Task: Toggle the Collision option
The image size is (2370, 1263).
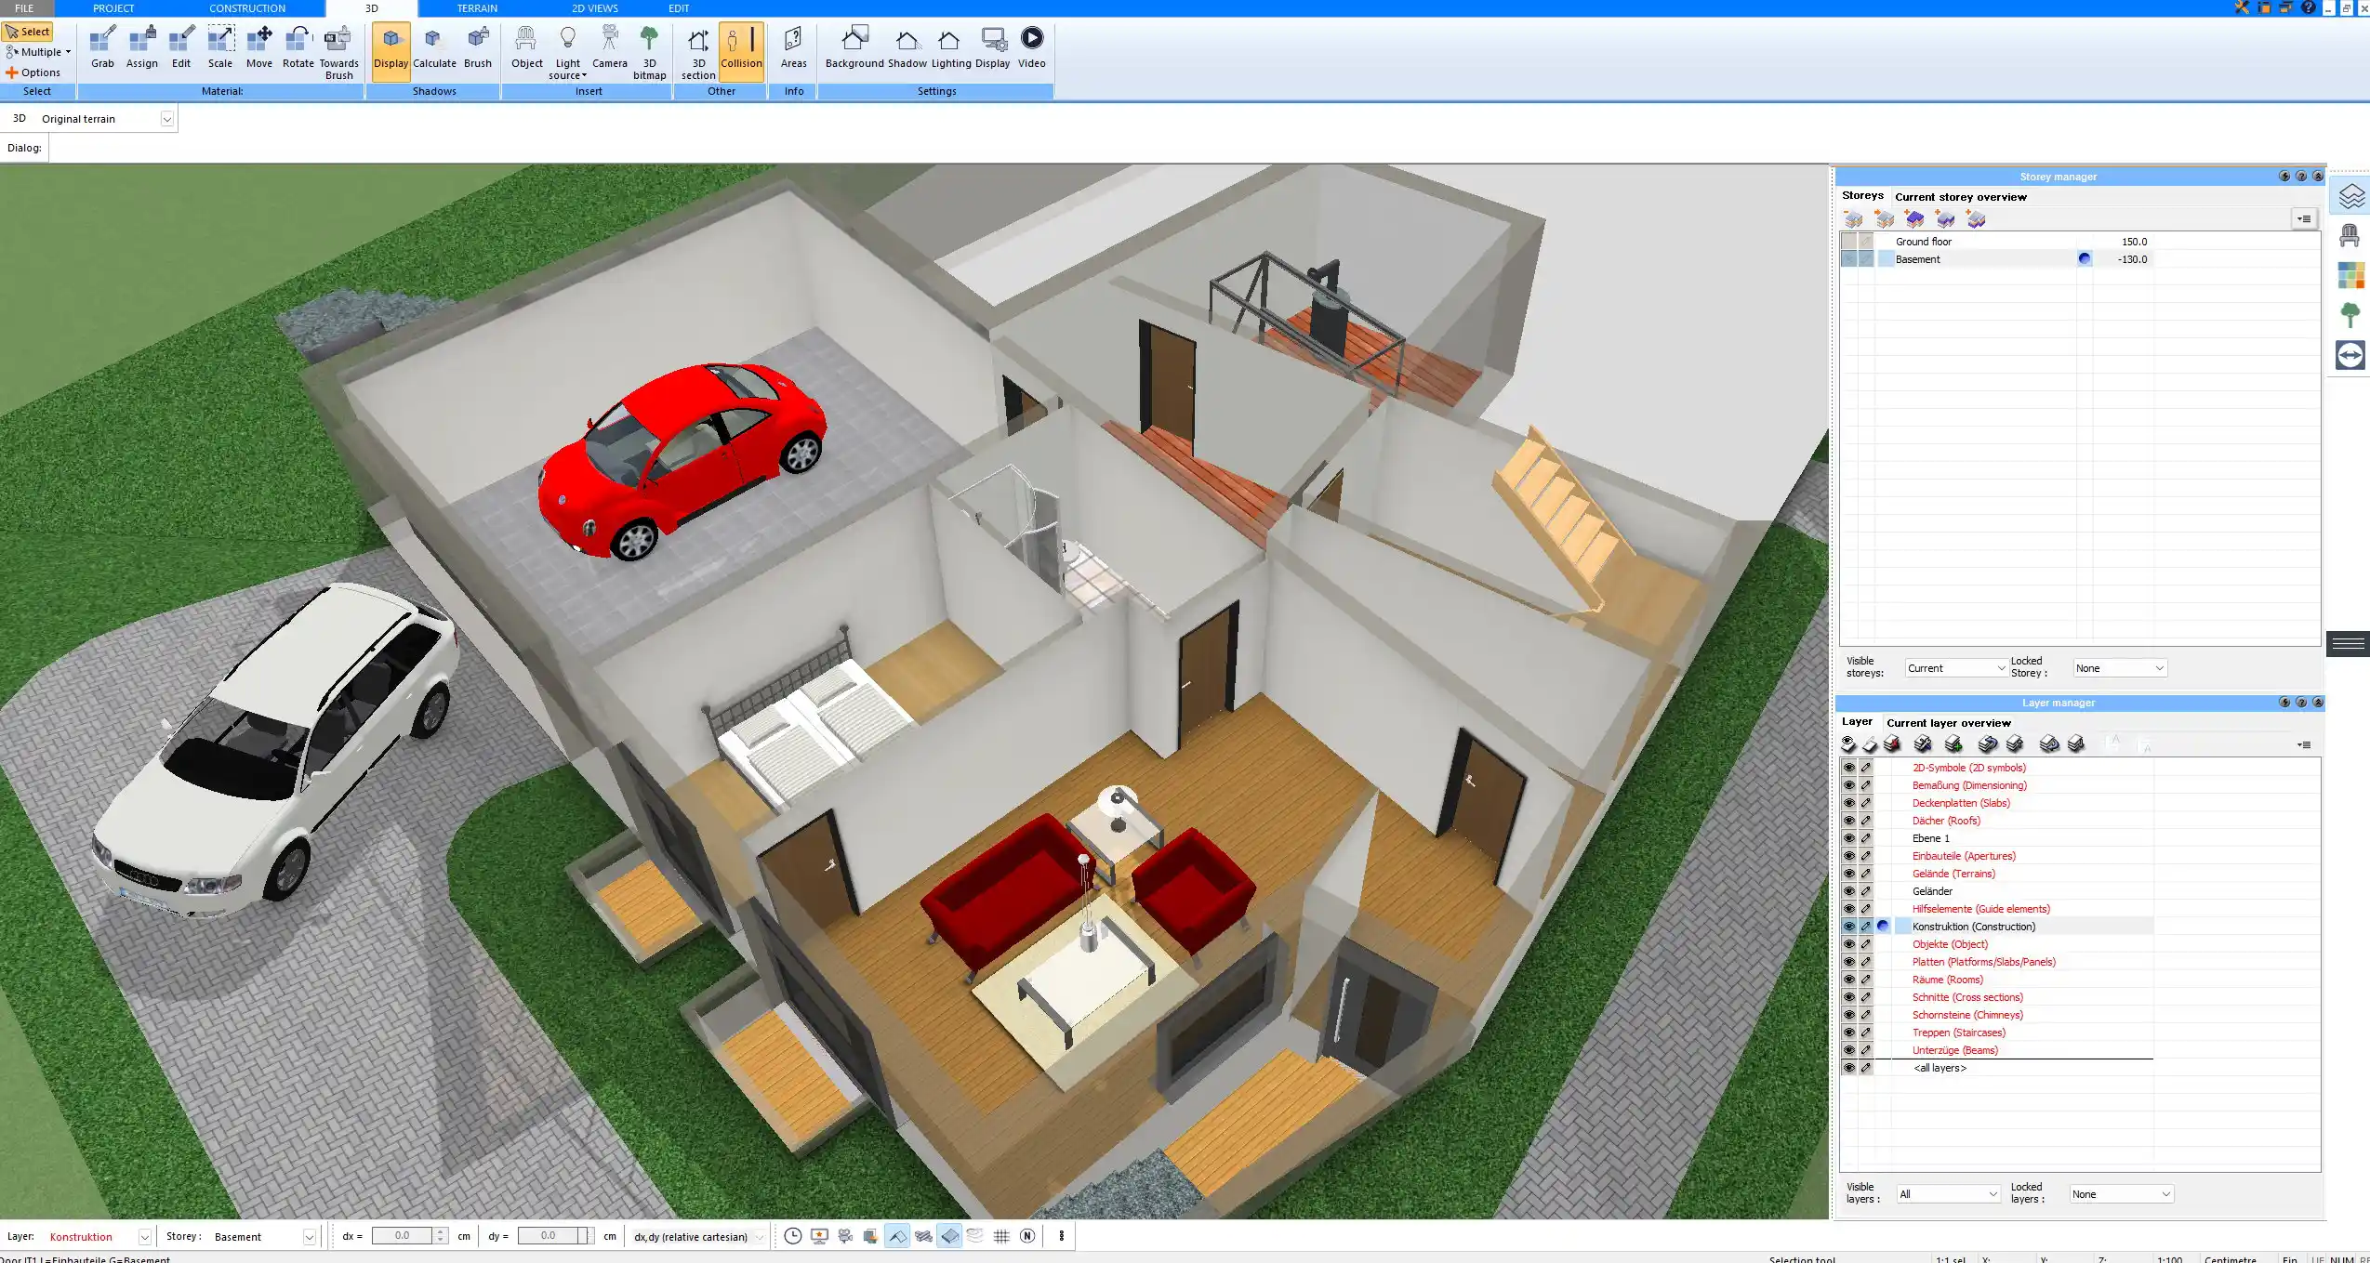Action: (741, 47)
